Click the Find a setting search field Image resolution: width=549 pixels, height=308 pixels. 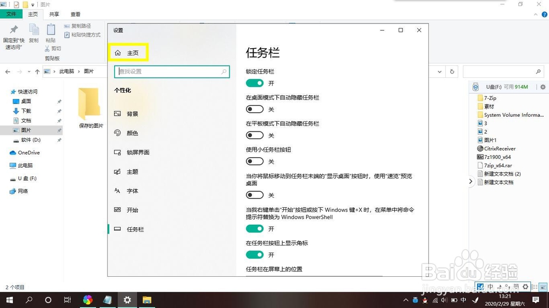point(172,72)
